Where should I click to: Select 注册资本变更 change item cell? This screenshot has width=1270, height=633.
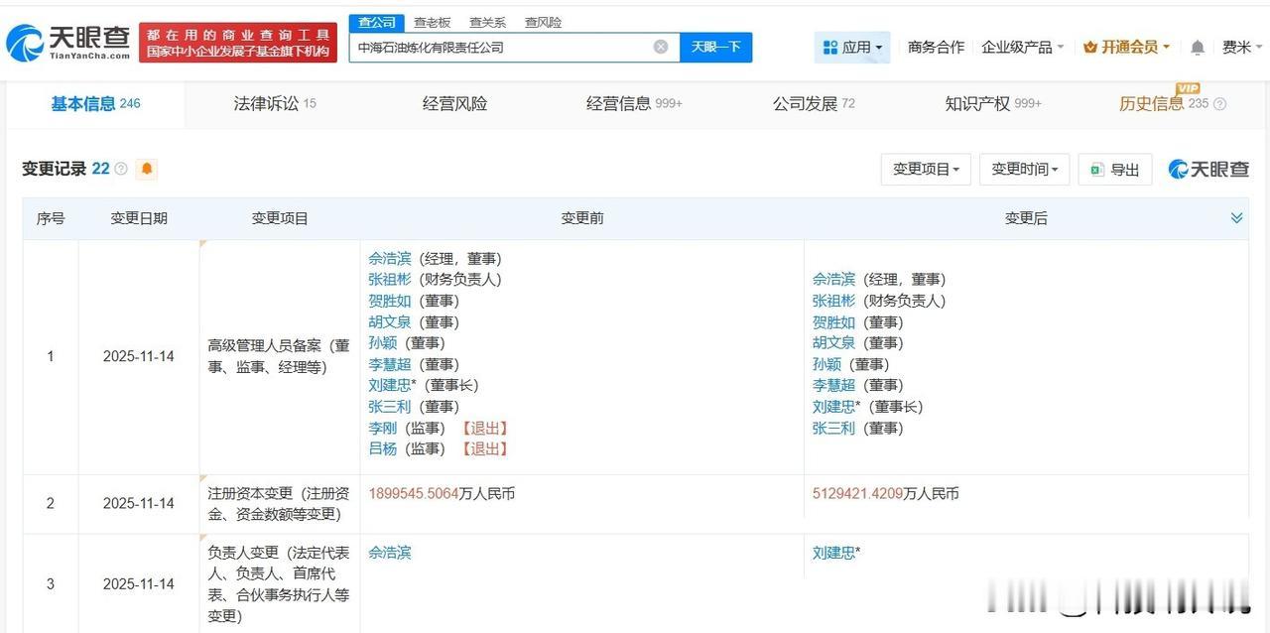tap(279, 503)
